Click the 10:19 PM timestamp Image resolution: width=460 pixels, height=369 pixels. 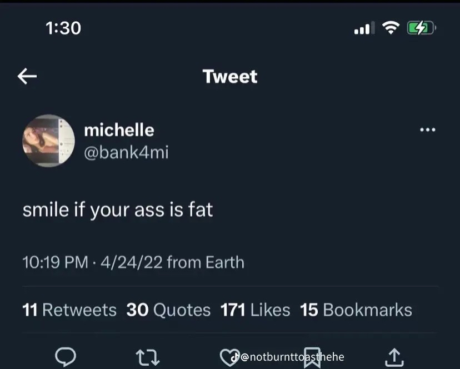(55, 261)
